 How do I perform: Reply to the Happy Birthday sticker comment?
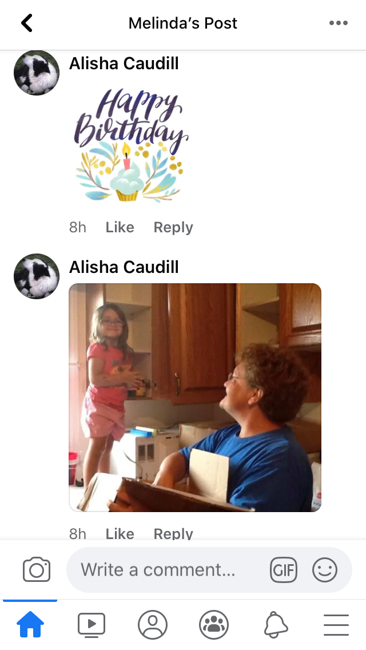173,227
